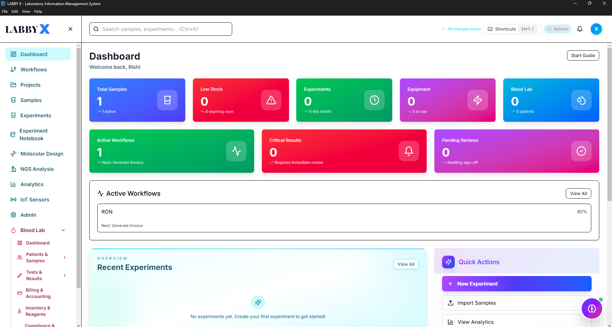612x327 pixels.
Task: Toggle the Synced status badge
Action: pyautogui.click(x=557, y=29)
